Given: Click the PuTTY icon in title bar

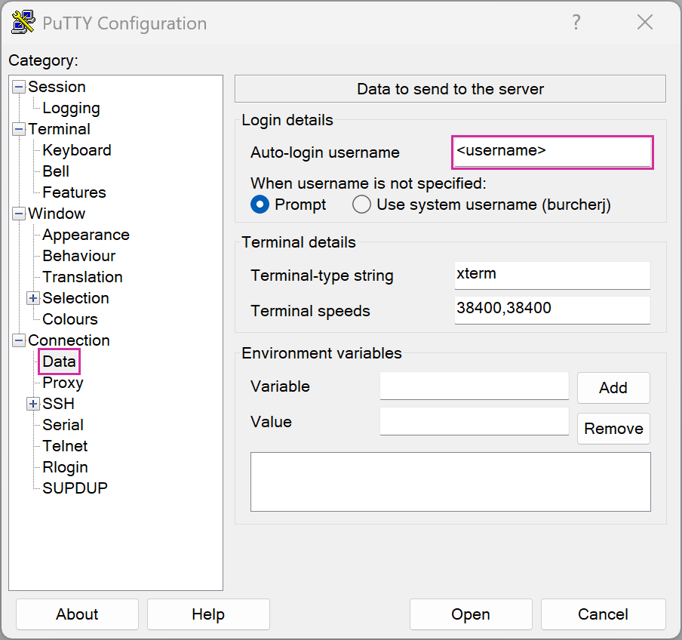Looking at the screenshot, I should 23,23.
